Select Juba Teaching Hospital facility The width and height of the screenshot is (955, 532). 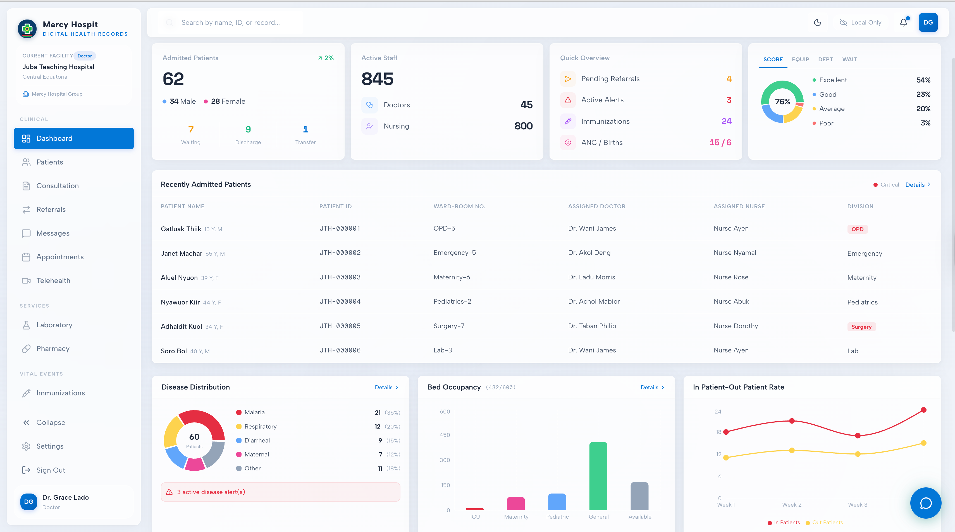59,67
